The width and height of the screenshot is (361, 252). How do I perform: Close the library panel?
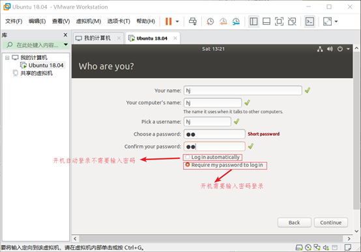pos(65,35)
